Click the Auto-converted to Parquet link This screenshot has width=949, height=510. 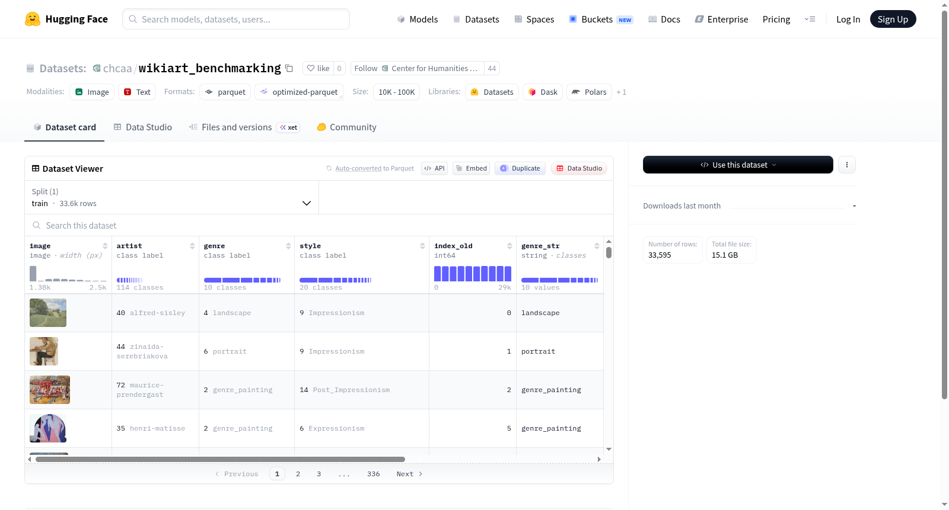click(374, 168)
